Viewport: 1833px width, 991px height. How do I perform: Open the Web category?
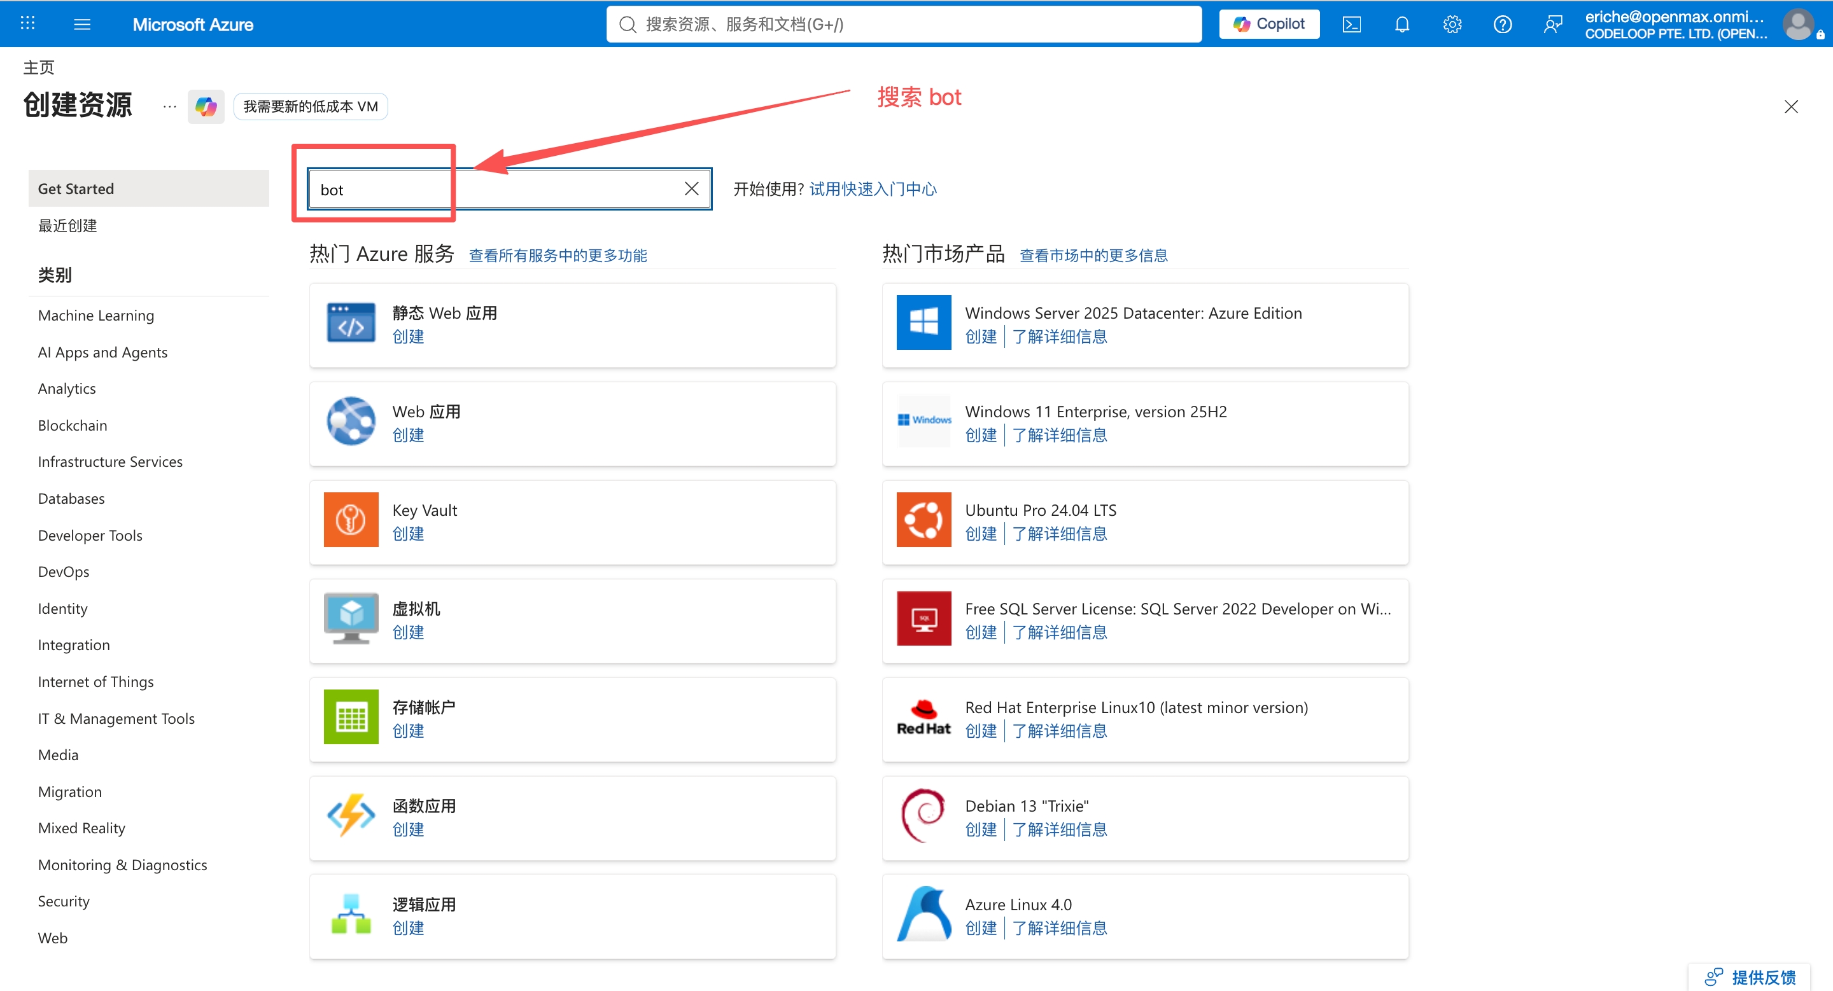click(x=53, y=938)
